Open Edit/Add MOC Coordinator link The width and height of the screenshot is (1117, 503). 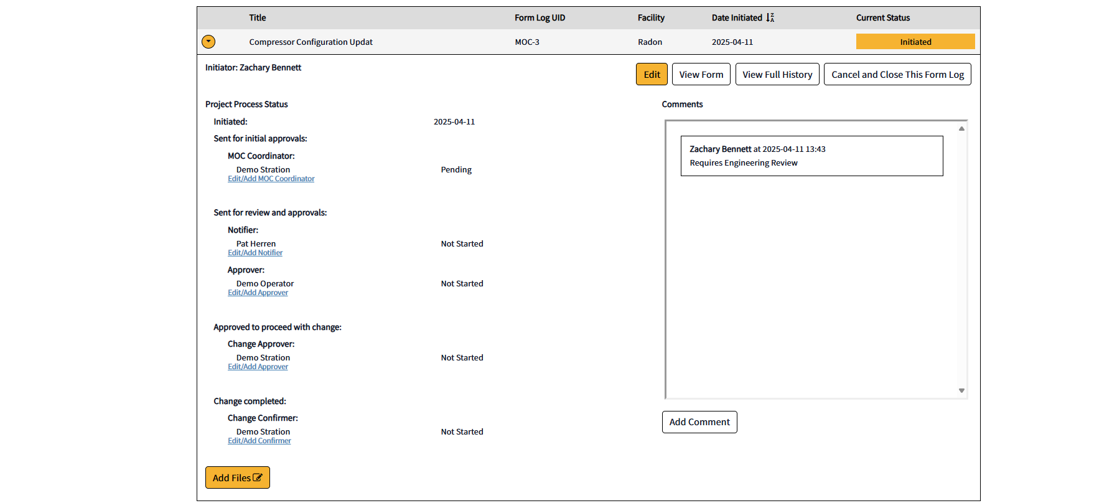pyautogui.click(x=271, y=179)
